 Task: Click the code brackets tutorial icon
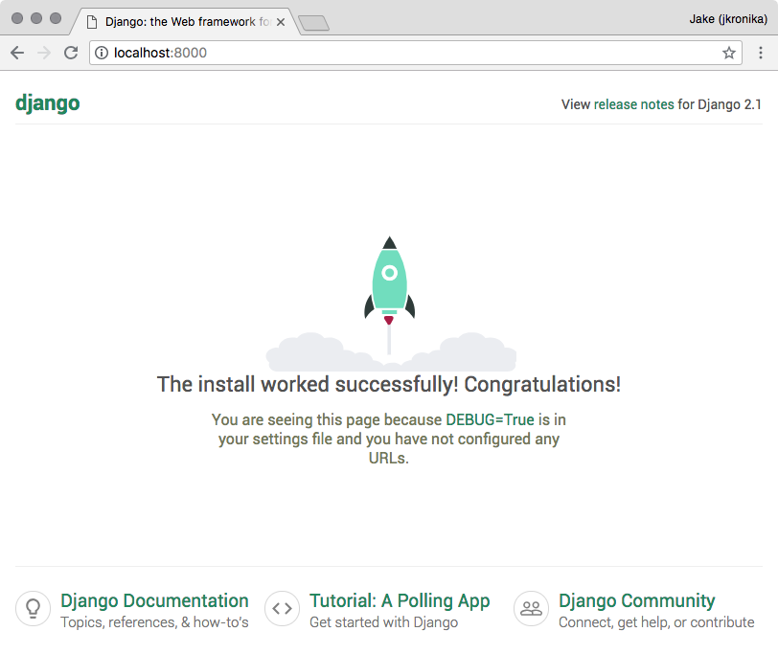[x=282, y=608]
